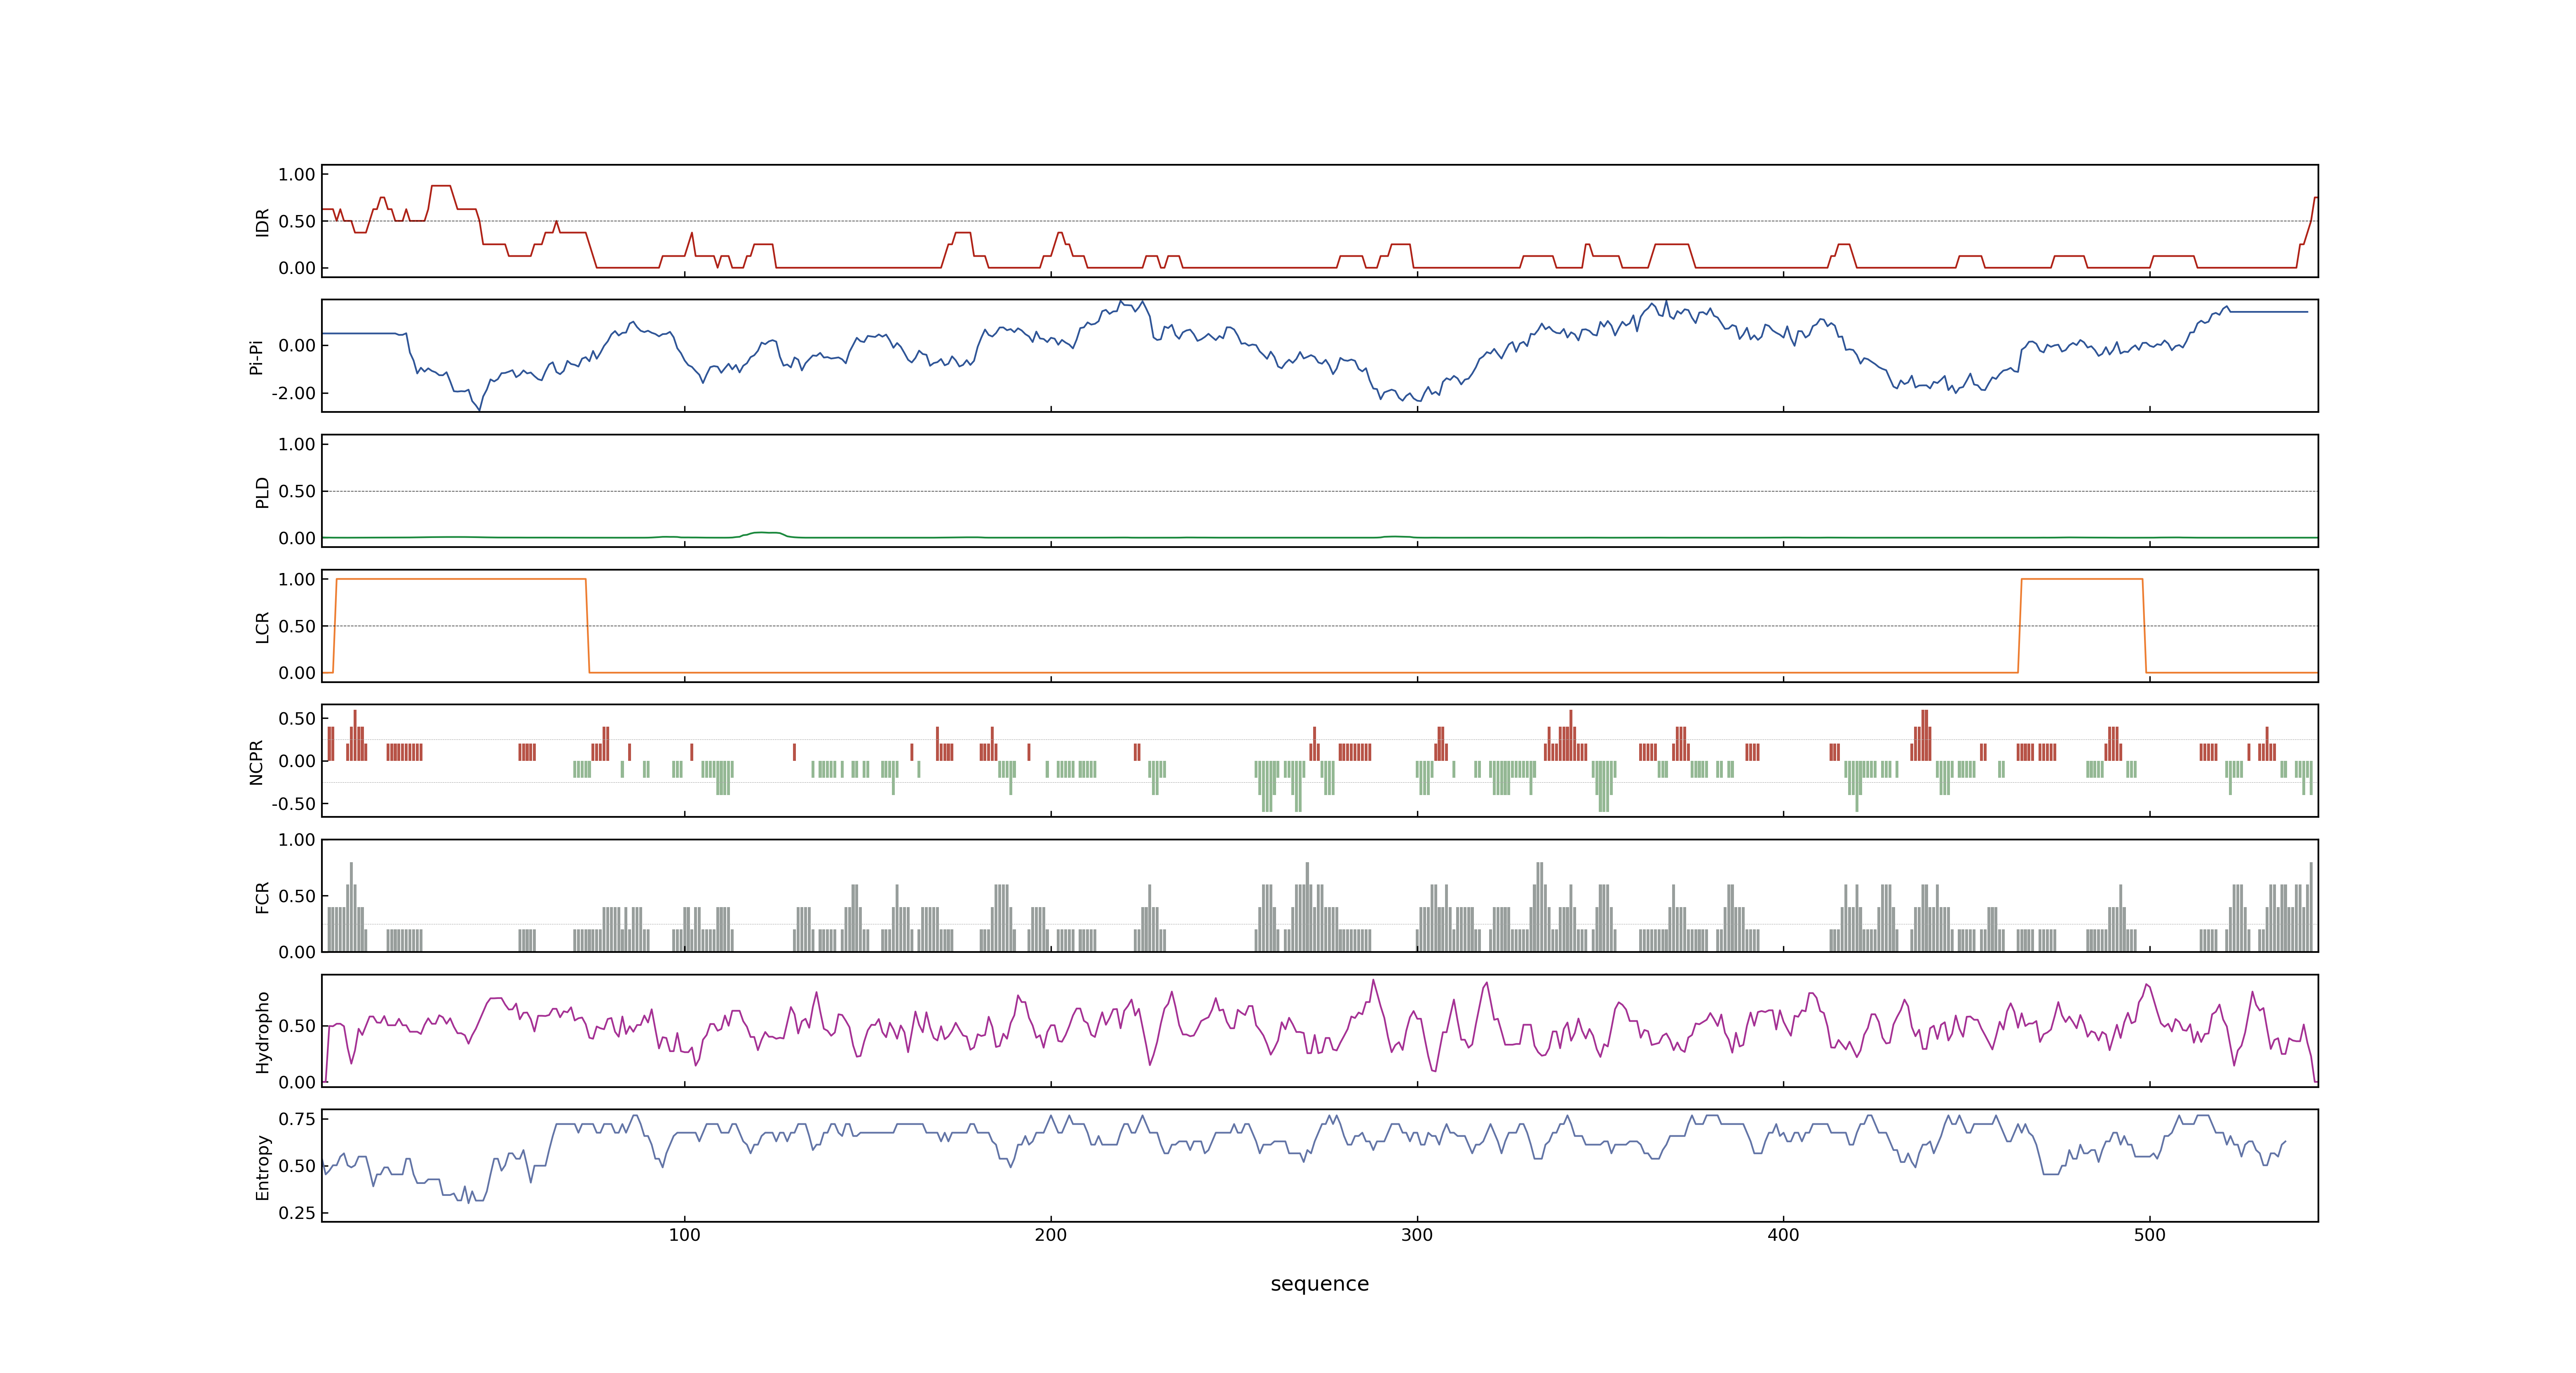
Task: Click the x-axis tick label 300
Action: 1417,1235
